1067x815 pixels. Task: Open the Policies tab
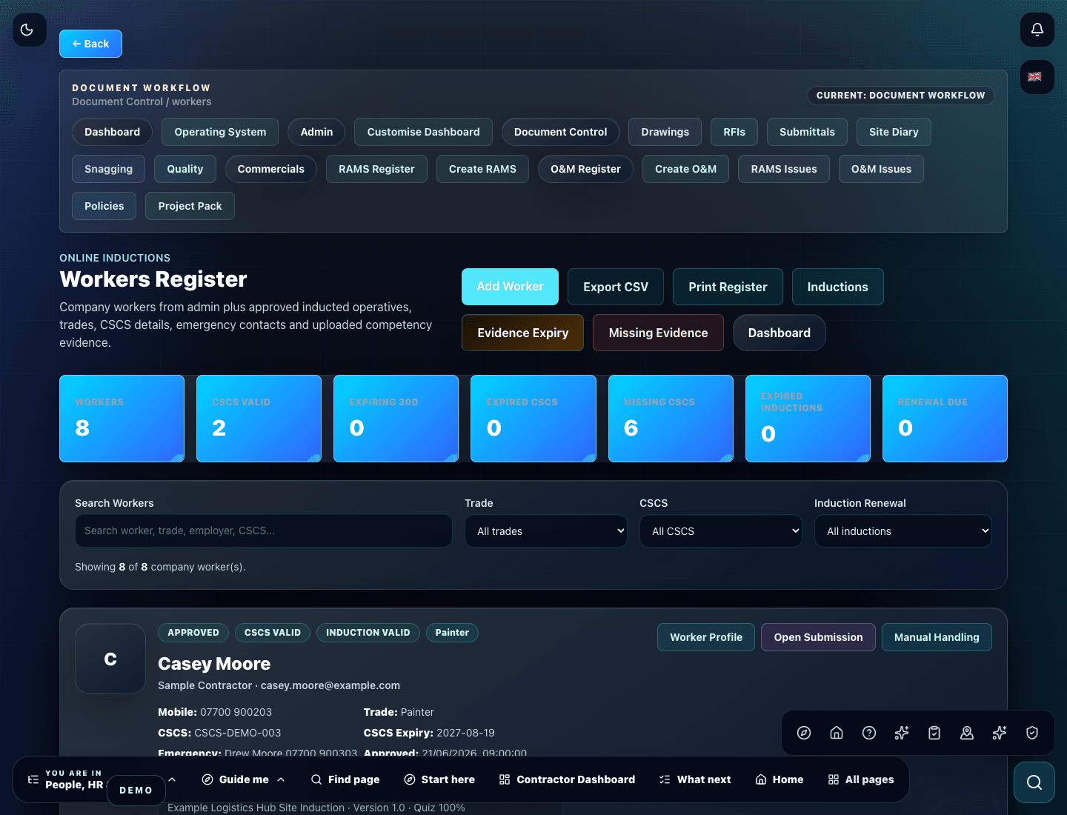click(104, 206)
